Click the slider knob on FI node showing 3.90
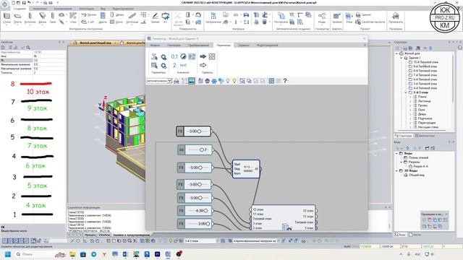This screenshot has width=463, height=260. pos(208,224)
